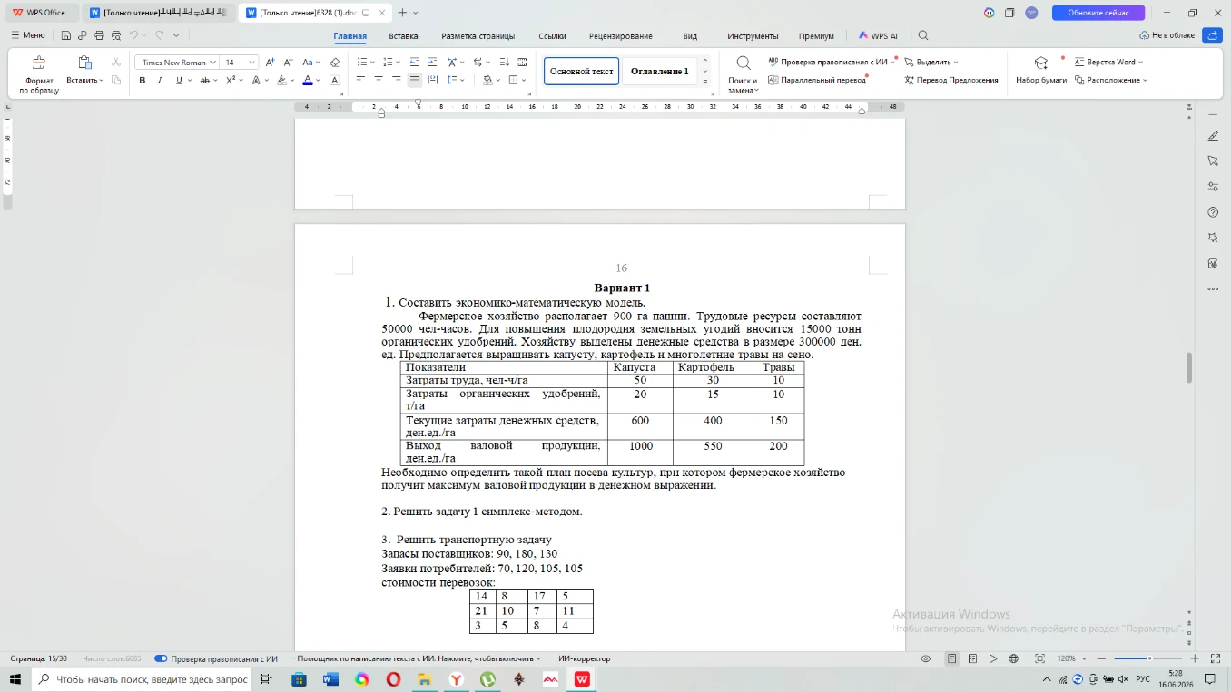Decrease font size with the A- icon
This screenshot has width=1231, height=692.
289,63
